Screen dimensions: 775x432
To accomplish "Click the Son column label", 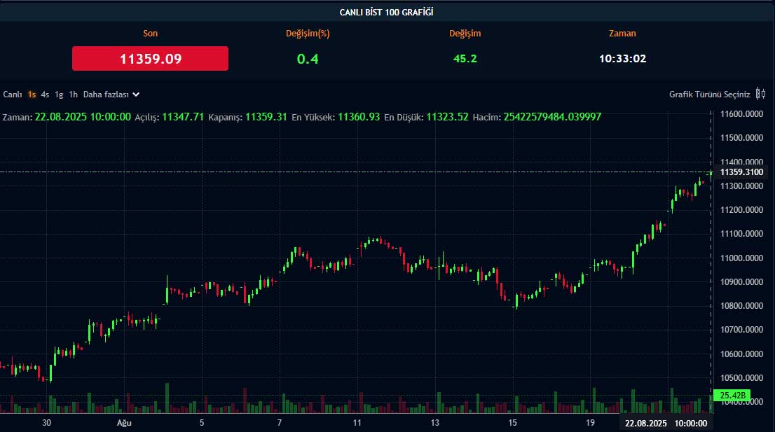I will point(150,34).
